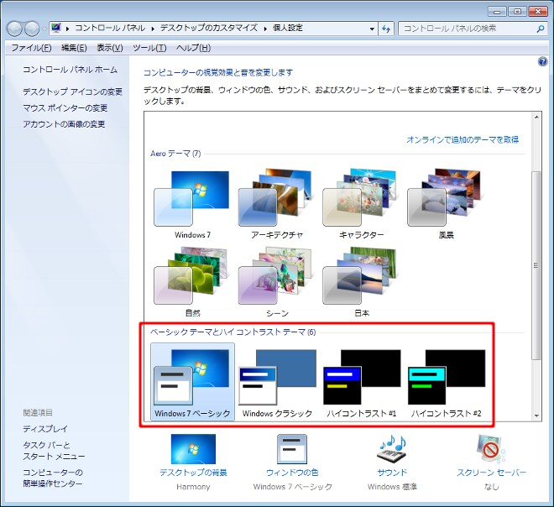Select the 日本 theme
The image size is (554, 507).
[362, 282]
